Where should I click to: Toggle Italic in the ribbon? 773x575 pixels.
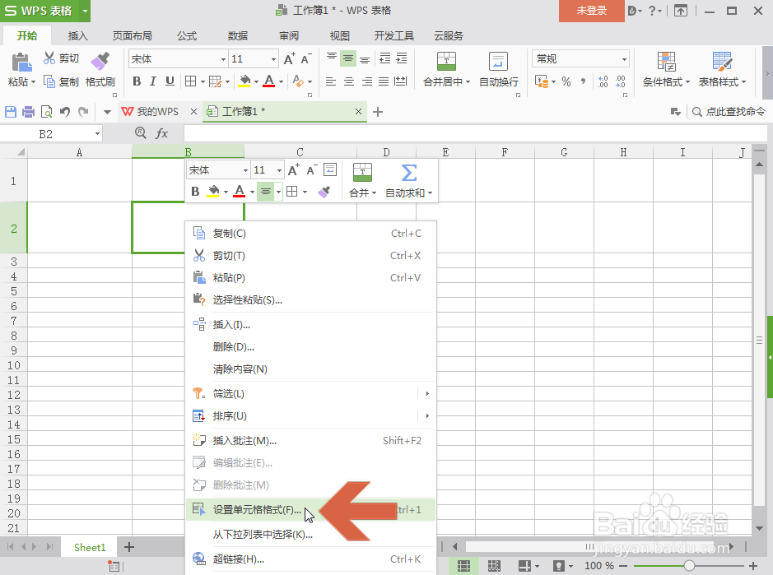pyautogui.click(x=153, y=81)
